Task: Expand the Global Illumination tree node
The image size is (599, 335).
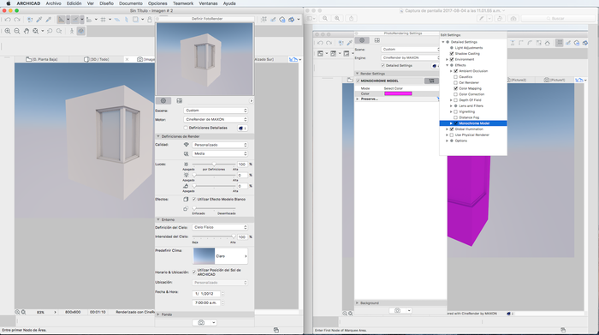Action: point(447,129)
